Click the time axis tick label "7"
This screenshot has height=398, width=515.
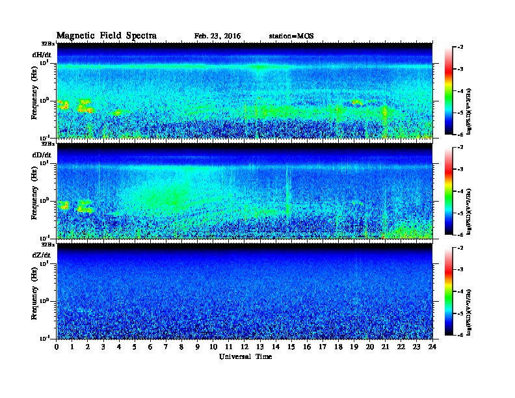click(166, 347)
